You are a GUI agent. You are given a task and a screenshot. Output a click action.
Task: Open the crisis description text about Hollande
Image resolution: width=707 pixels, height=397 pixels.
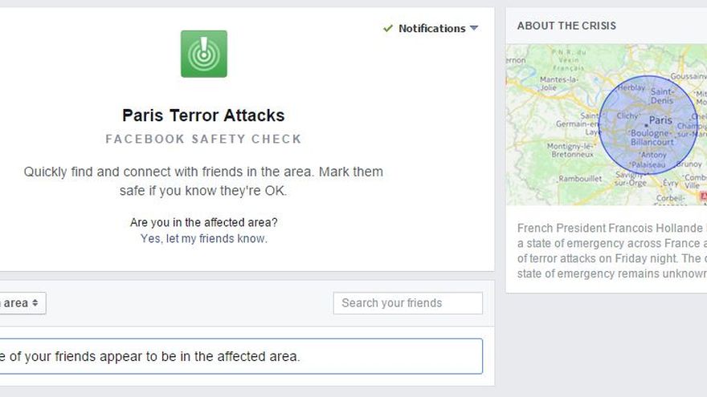pos(611,250)
